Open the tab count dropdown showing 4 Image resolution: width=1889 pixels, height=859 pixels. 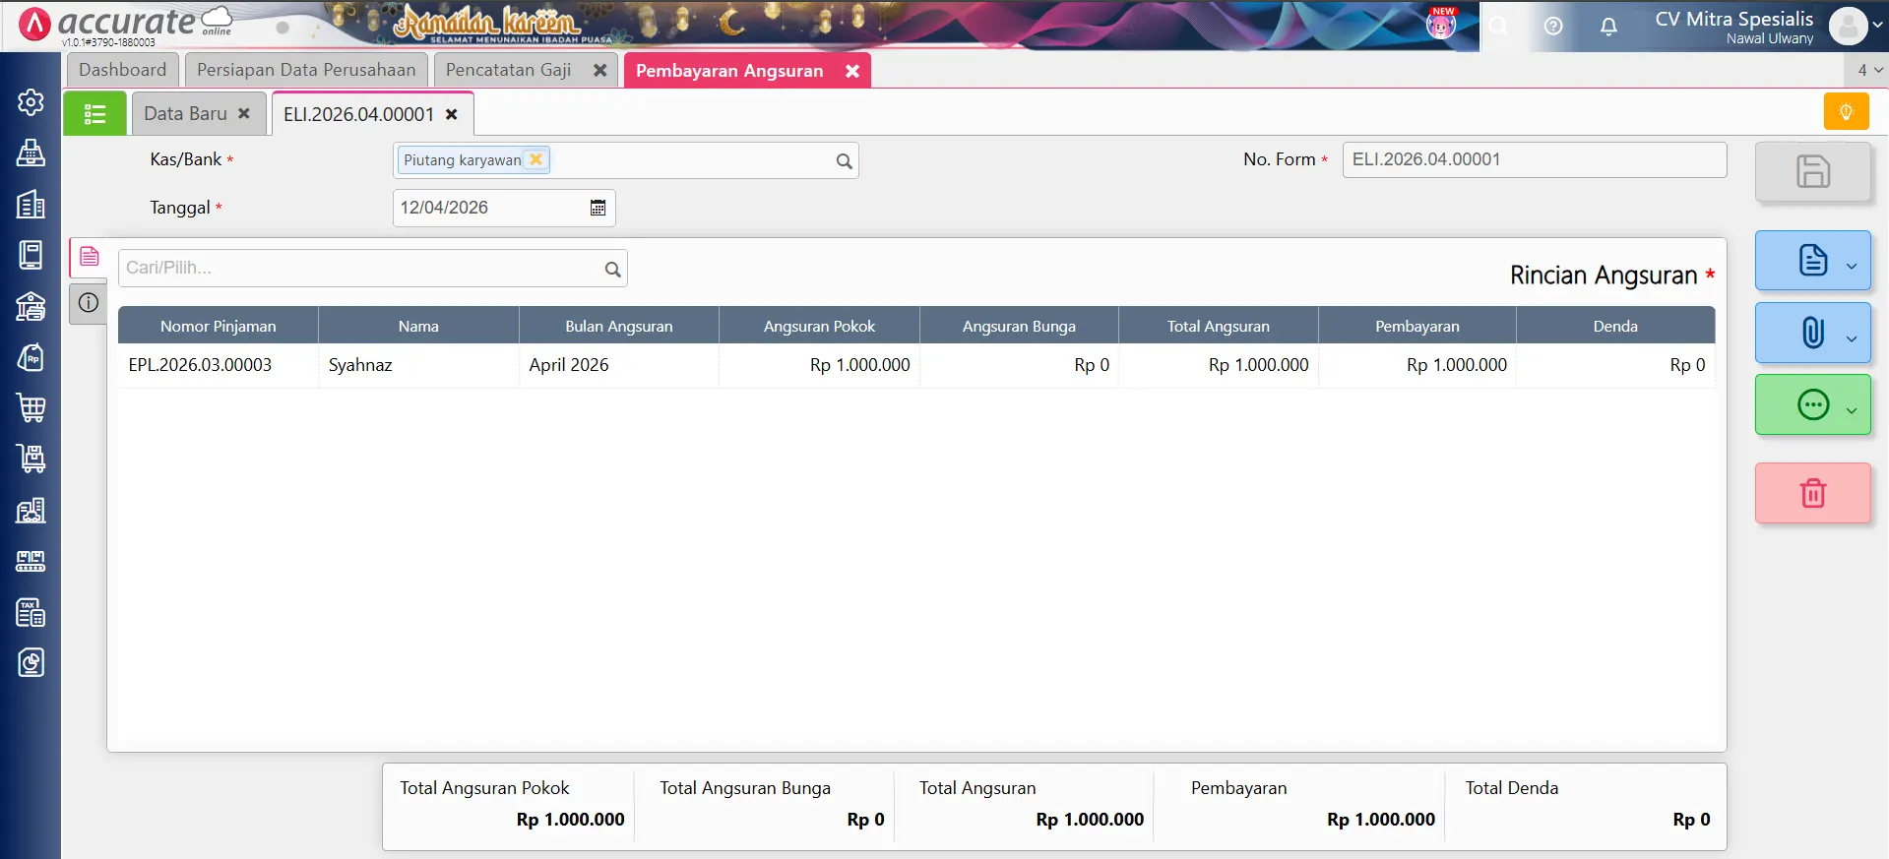(x=1868, y=70)
